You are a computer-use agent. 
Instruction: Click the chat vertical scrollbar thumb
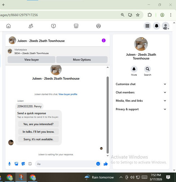tap(108, 115)
